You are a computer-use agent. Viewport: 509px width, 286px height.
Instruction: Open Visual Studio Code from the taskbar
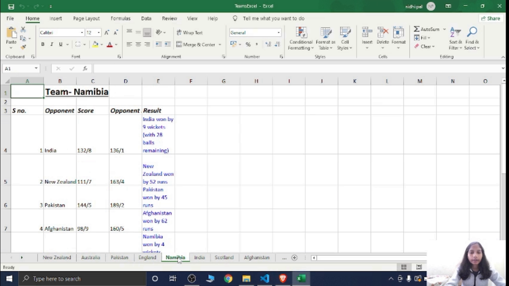(x=265, y=279)
